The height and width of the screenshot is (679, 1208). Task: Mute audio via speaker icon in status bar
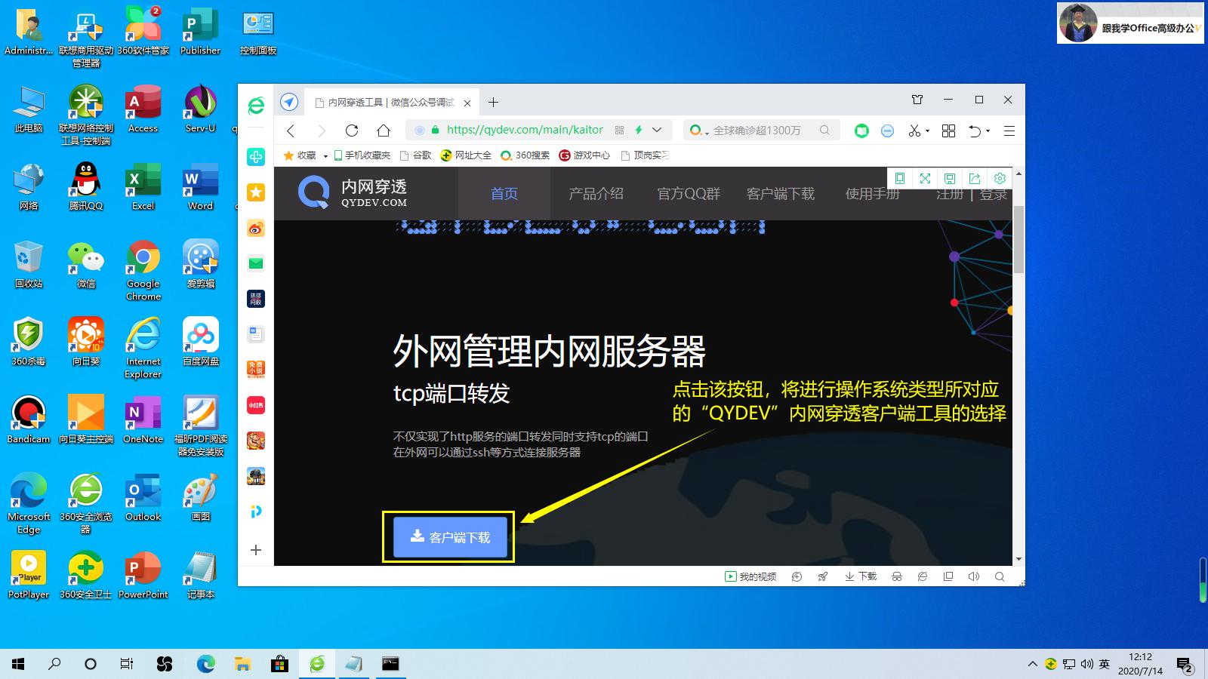point(973,576)
